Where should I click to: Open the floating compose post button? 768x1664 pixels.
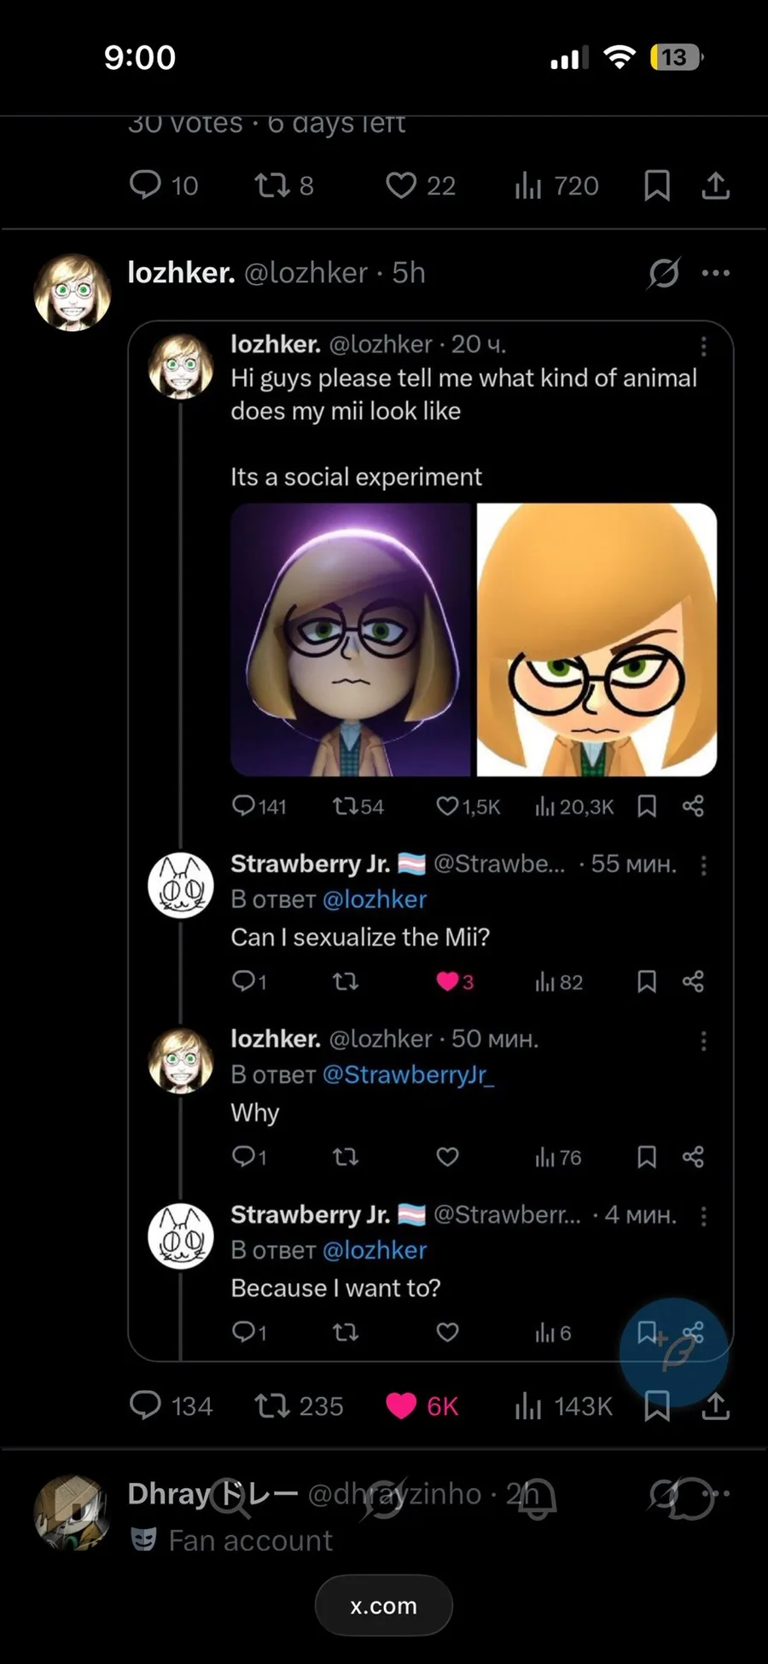coord(674,1353)
